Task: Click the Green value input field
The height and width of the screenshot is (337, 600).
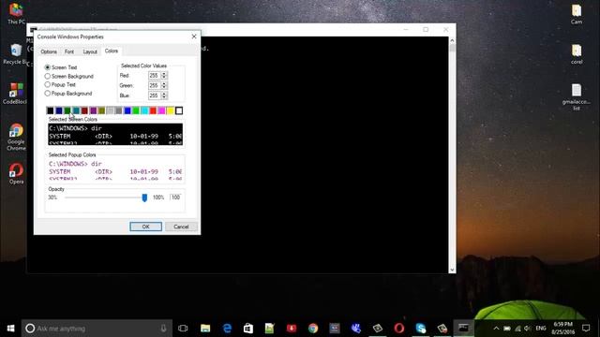Action: click(154, 85)
